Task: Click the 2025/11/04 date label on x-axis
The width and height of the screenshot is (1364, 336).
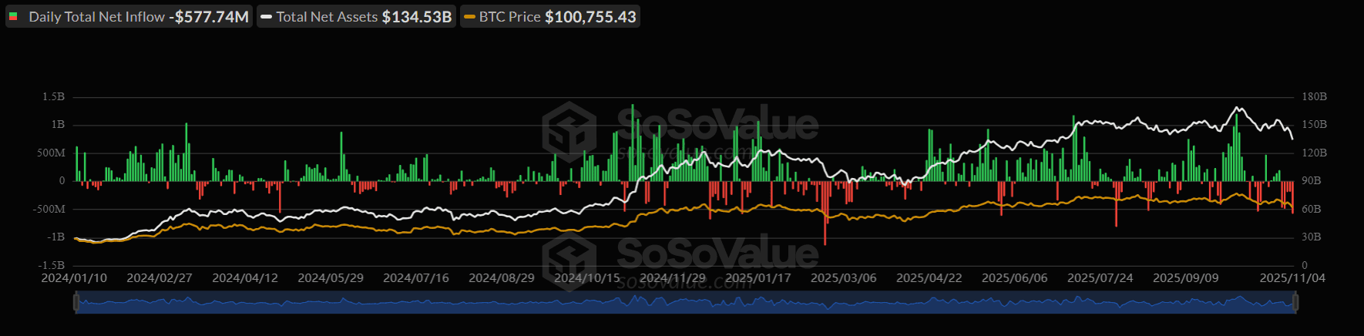Action: [1292, 278]
